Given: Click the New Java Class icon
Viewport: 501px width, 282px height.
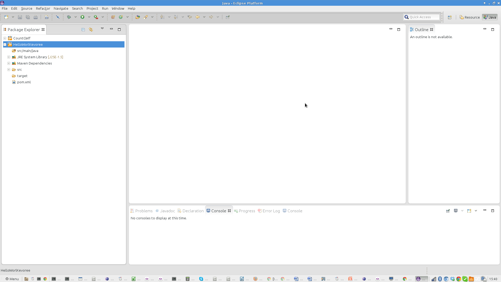Looking at the screenshot, I should 121,17.
